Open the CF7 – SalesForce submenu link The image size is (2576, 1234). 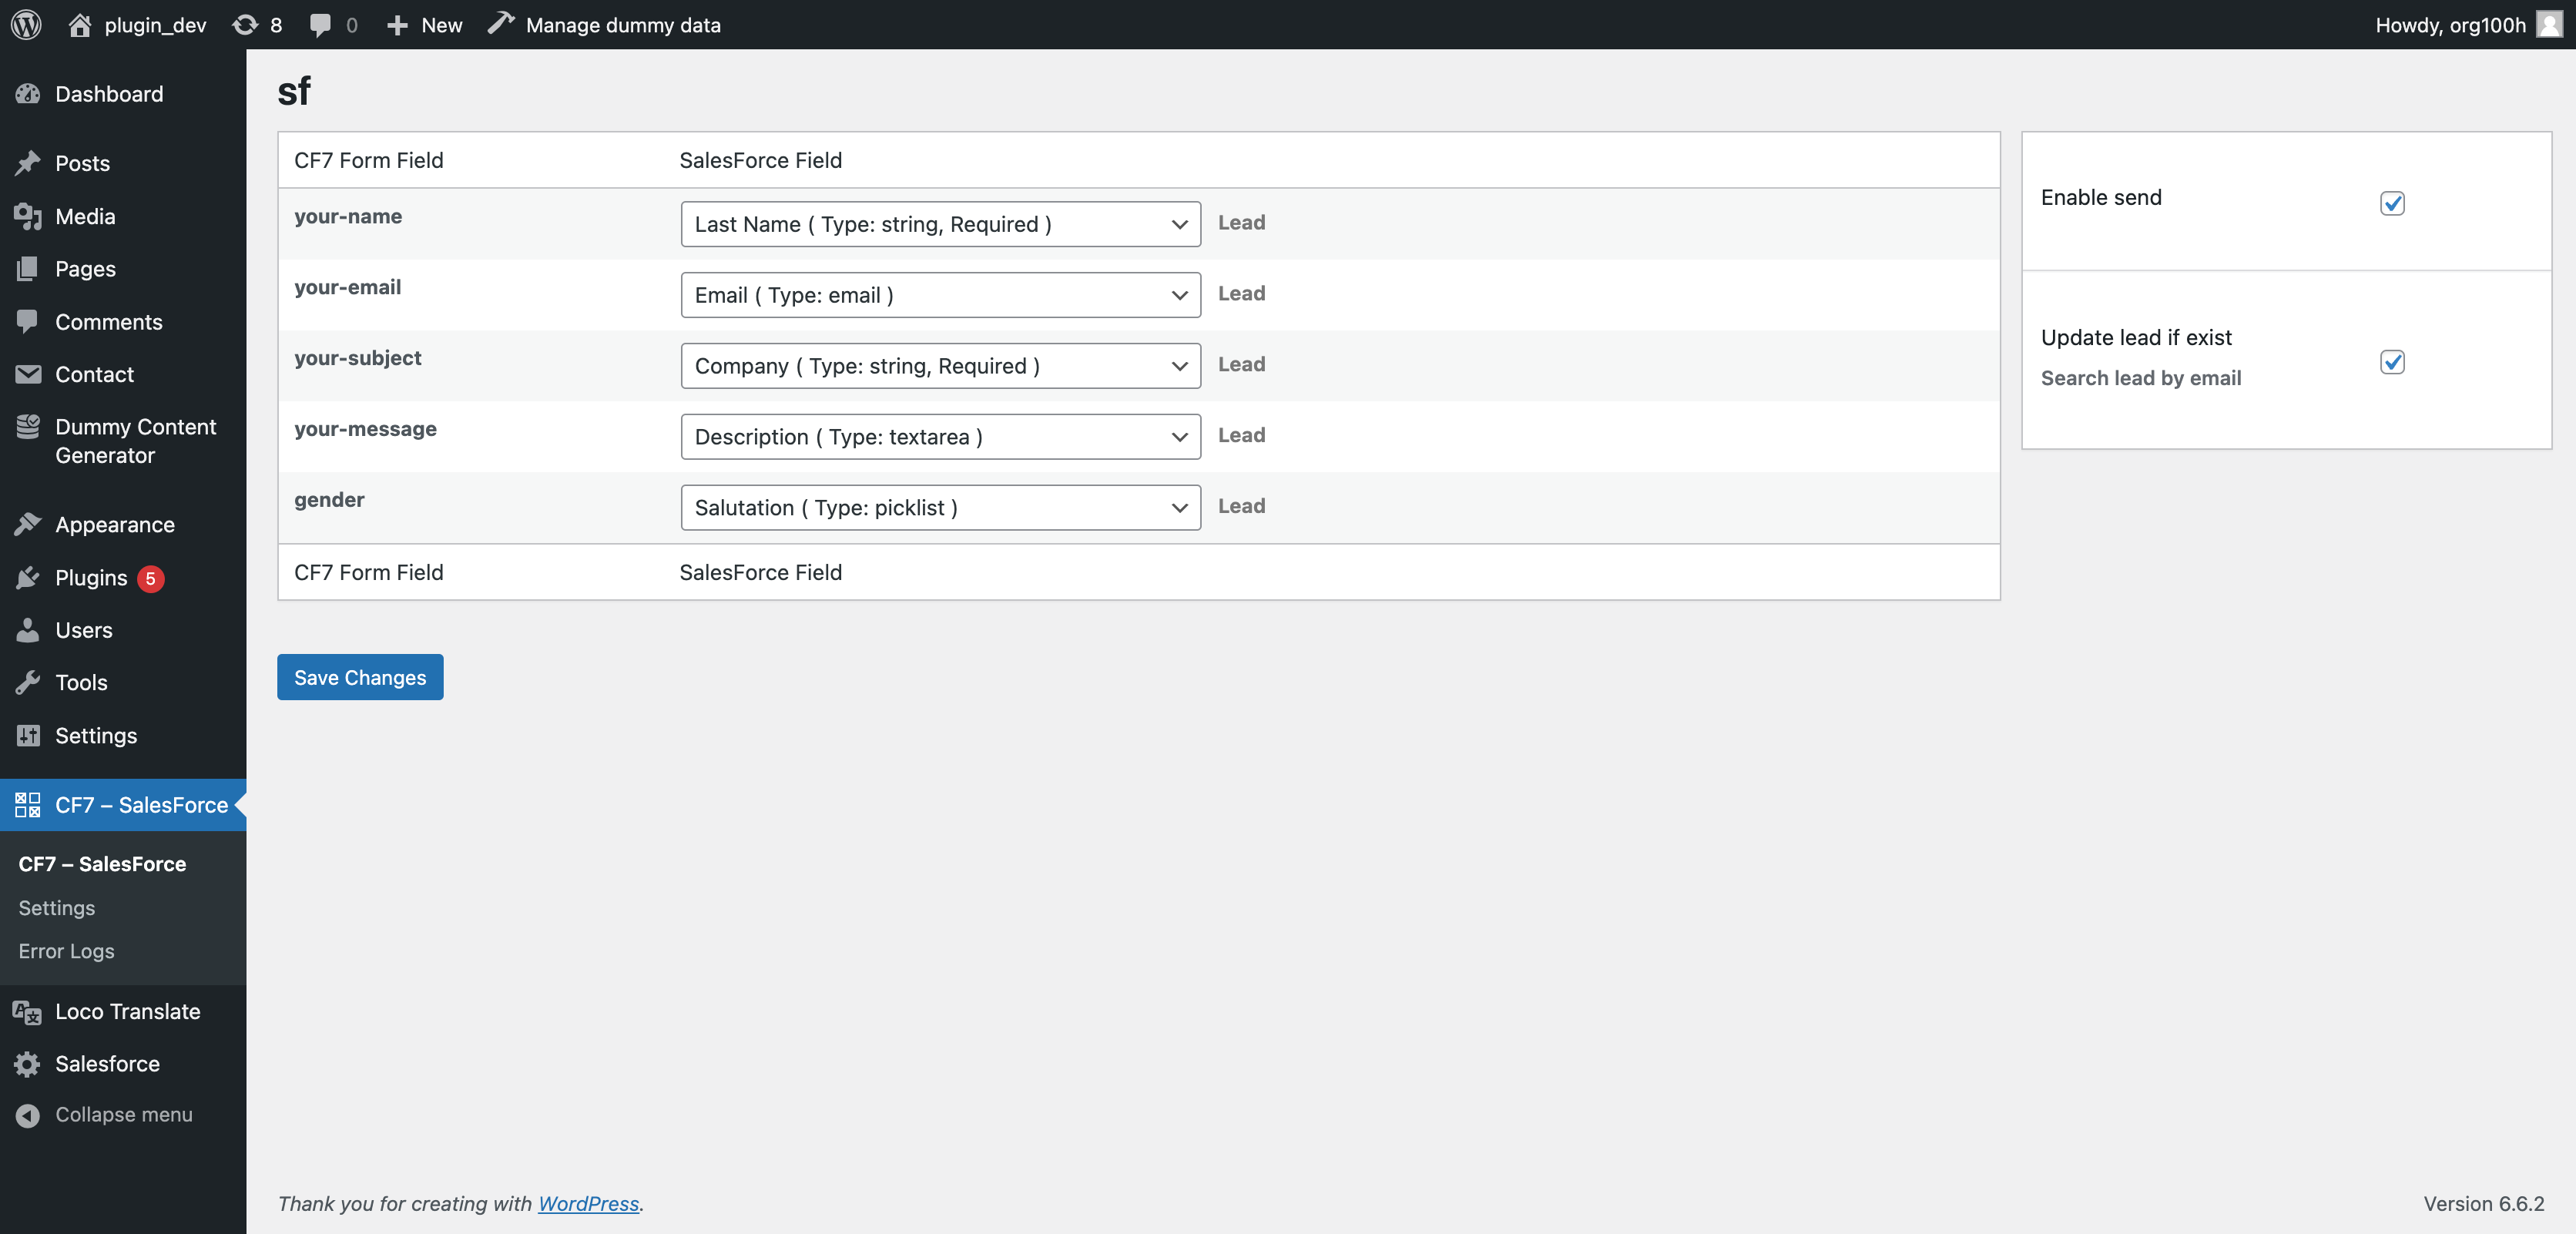(x=102, y=864)
